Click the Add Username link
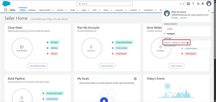The height and width of the screenshot is (102, 216). point(170,46)
